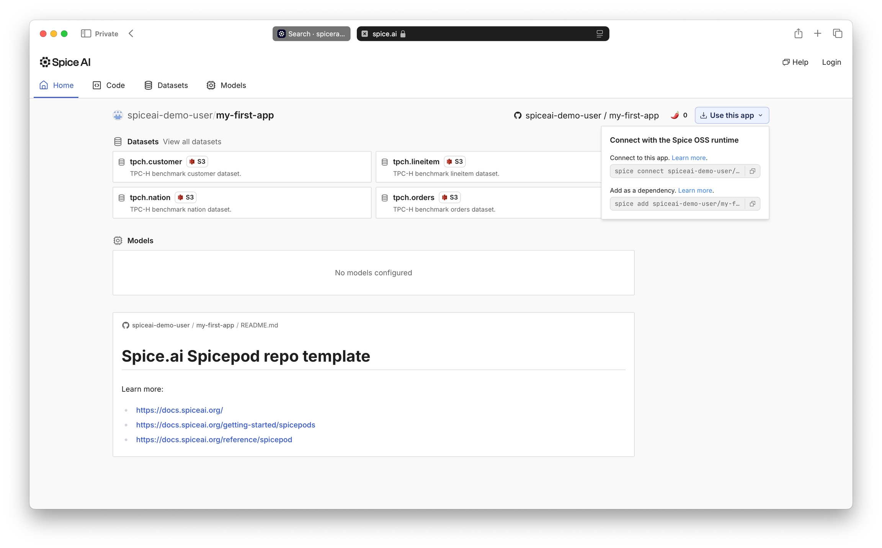Go back with the browser back arrow
This screenshot has height=548, width=882.
pyautogui.click(x=131, y=34)
